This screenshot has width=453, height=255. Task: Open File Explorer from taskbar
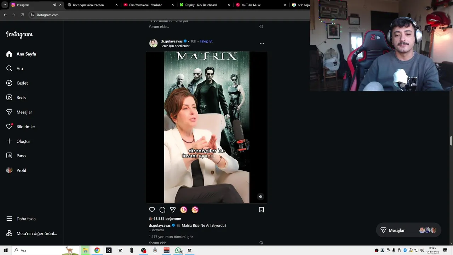85,250
